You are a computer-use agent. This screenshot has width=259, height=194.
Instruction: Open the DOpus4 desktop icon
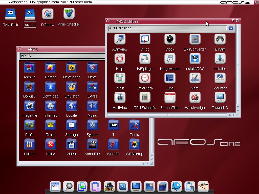pyautogui.click(x=48, y=14)
